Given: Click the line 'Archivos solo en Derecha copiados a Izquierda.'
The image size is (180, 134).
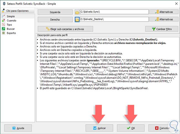Looking at the screenshot, I should (68, 50).
